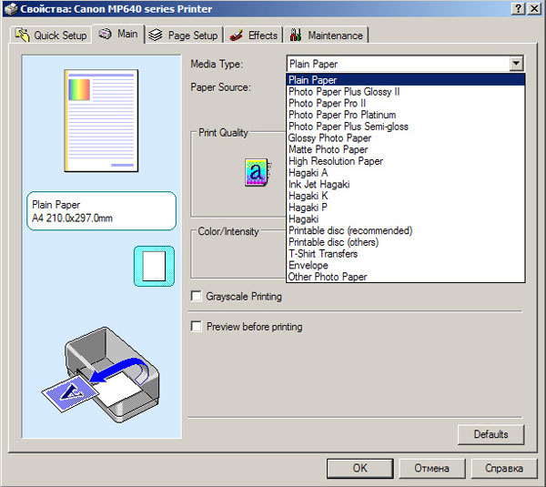Enable Preview before printing checkbox
Viewport: 546px width, 487px height.
click(x=196, y=327)
